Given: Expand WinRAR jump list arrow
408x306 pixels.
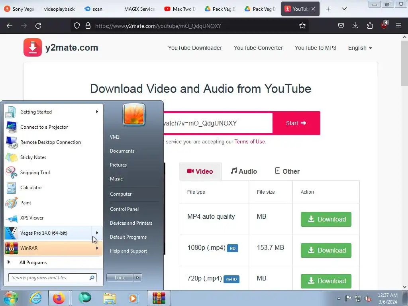Looking at the screenshot, I should point(97,248).
